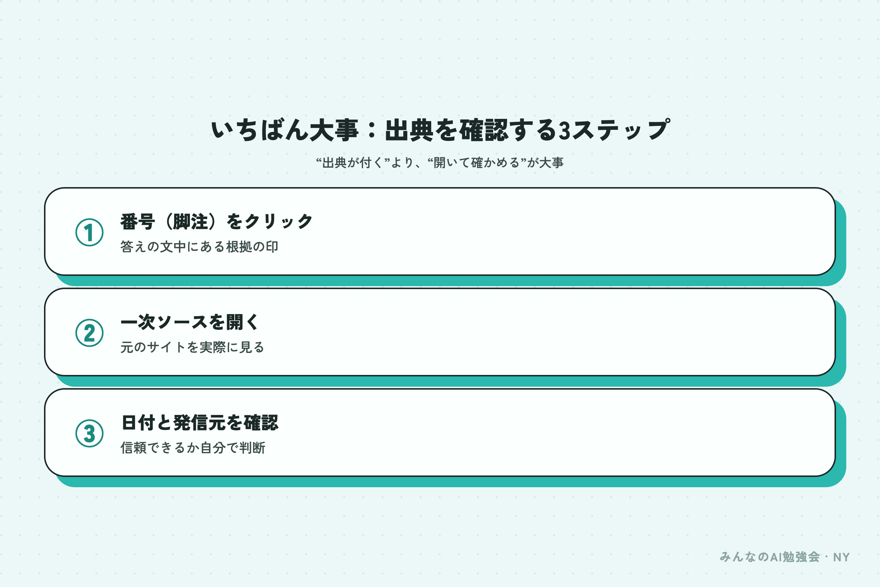The height and width of the screenshot is (587, 880).
Task: Click the description 答えの文中にある根拠の印
Action: [199, 247]
